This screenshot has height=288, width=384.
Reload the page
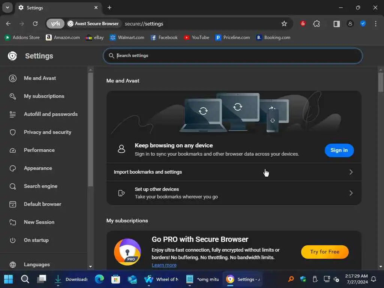(x=35, y=24)
